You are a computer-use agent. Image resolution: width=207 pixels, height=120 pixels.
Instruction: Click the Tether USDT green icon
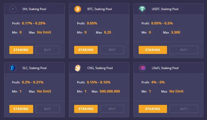coord(142,9)
